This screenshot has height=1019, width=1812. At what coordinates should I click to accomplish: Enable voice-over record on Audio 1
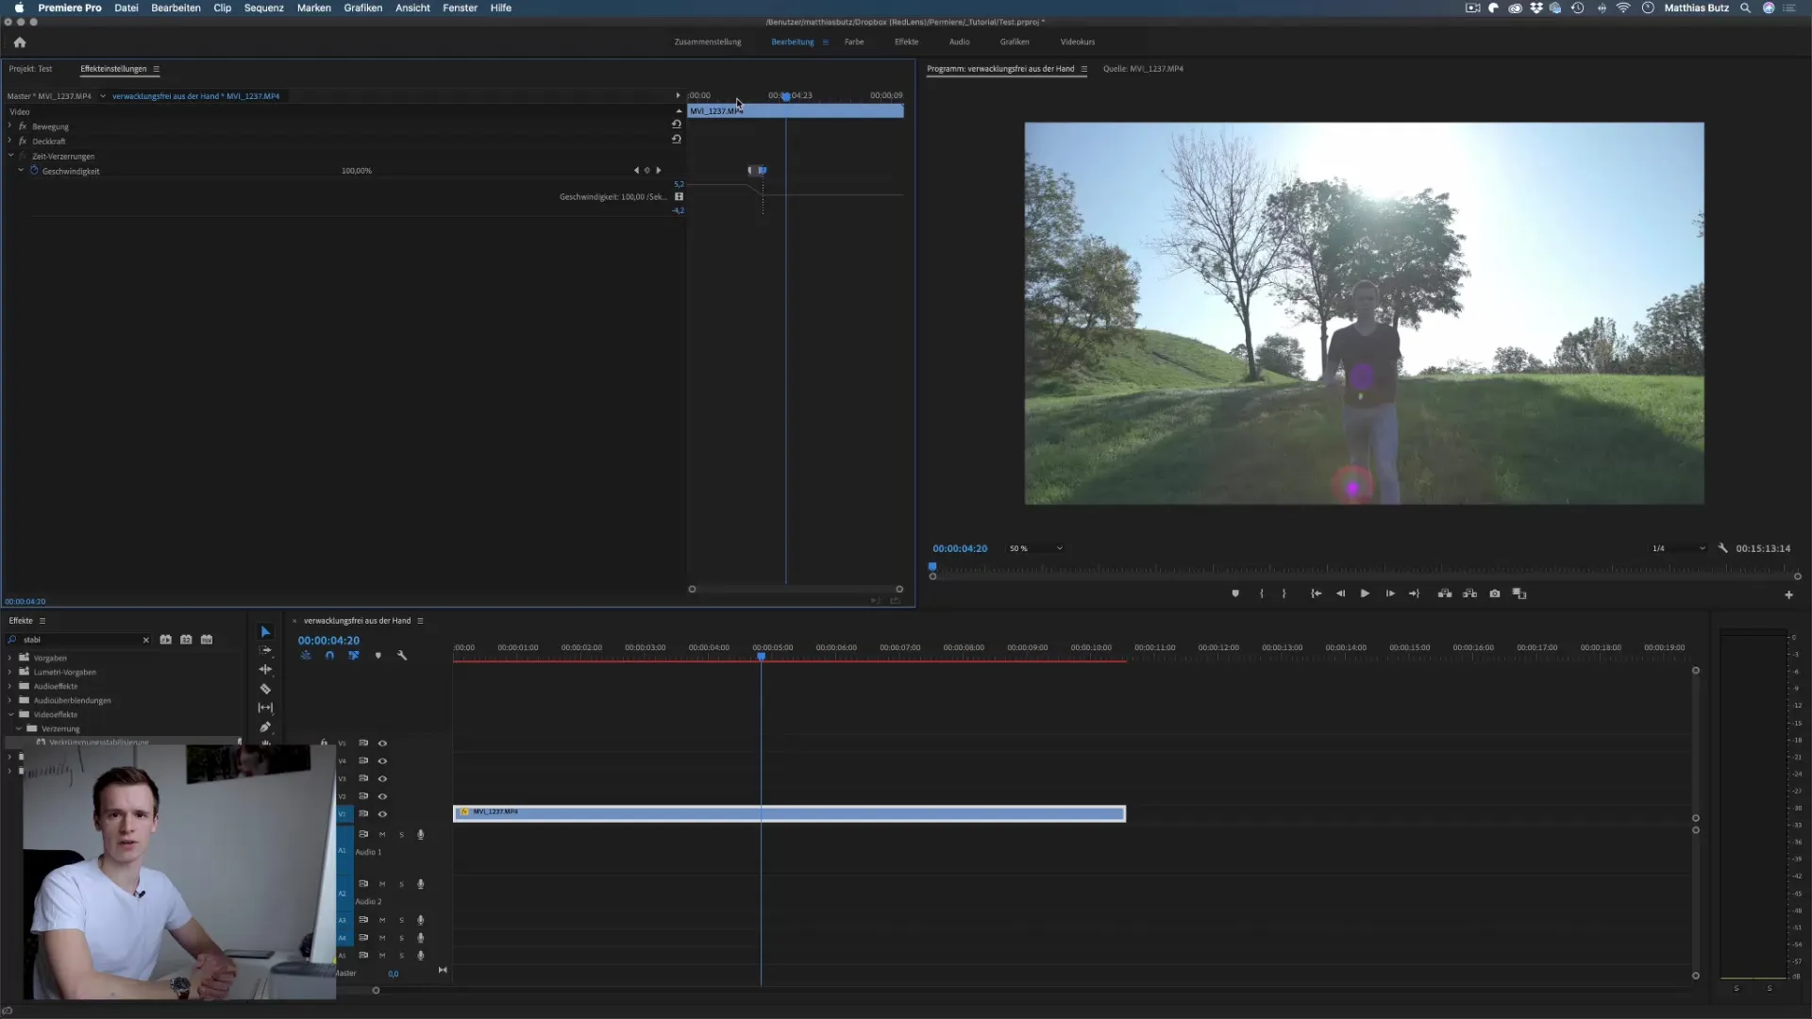pyautogui.click(x=421, y=834)
